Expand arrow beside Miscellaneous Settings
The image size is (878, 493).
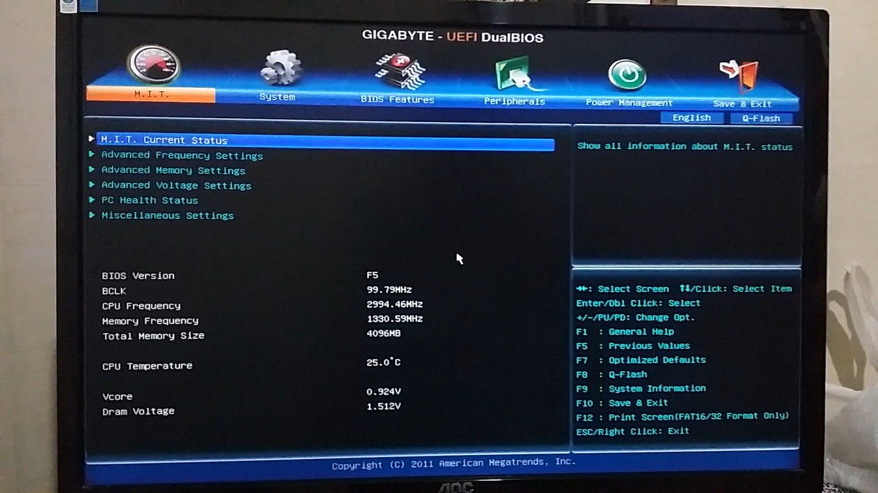(x=92, y=215)
